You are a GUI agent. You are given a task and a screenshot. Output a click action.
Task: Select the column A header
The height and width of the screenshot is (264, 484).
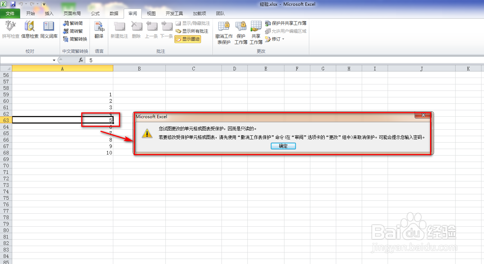tap(63, 68)
